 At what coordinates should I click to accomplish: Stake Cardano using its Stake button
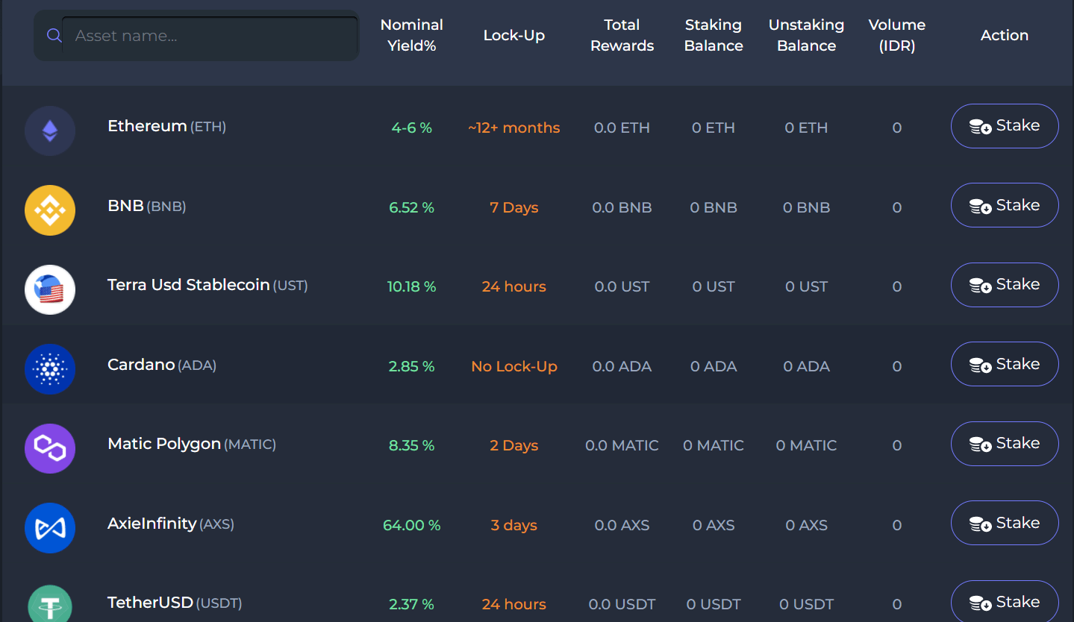pyautogui.click(x=1005, y=364)
